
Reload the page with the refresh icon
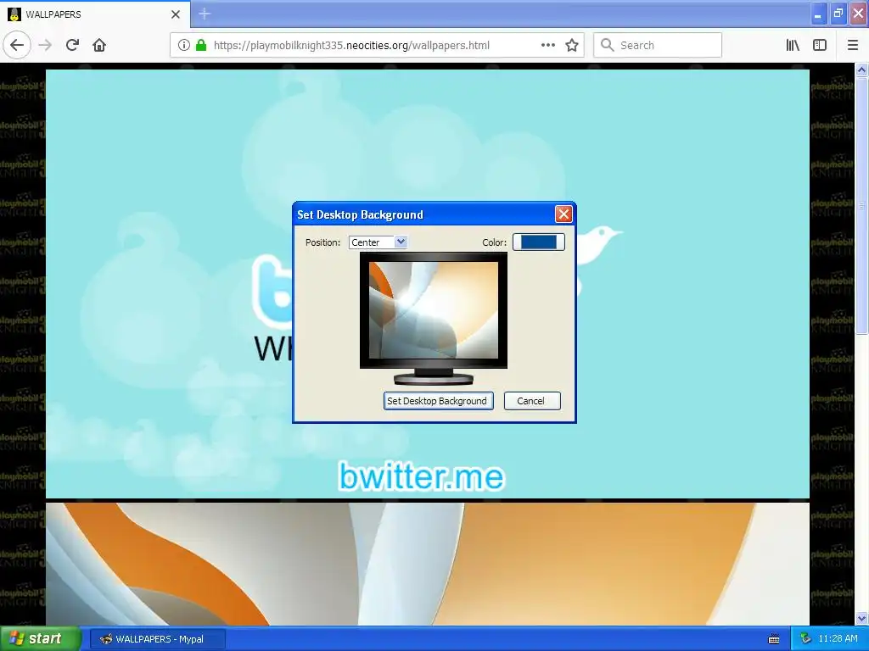(72, 45)
